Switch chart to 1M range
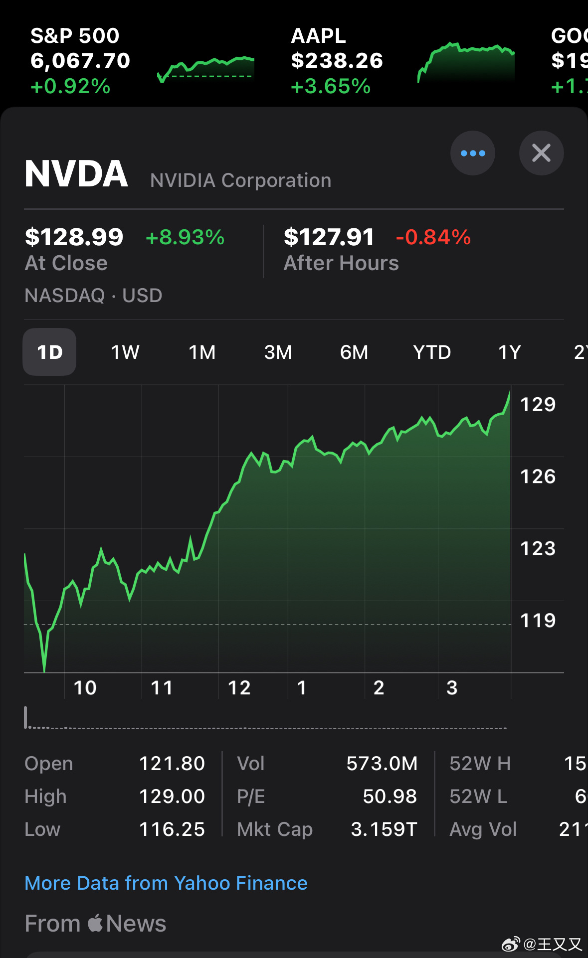 point(202,352)
